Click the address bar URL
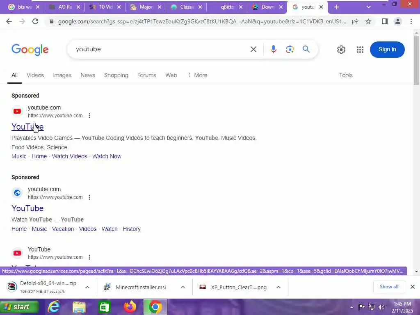Viewport: 420px width, 315px height. pos(202,21)
